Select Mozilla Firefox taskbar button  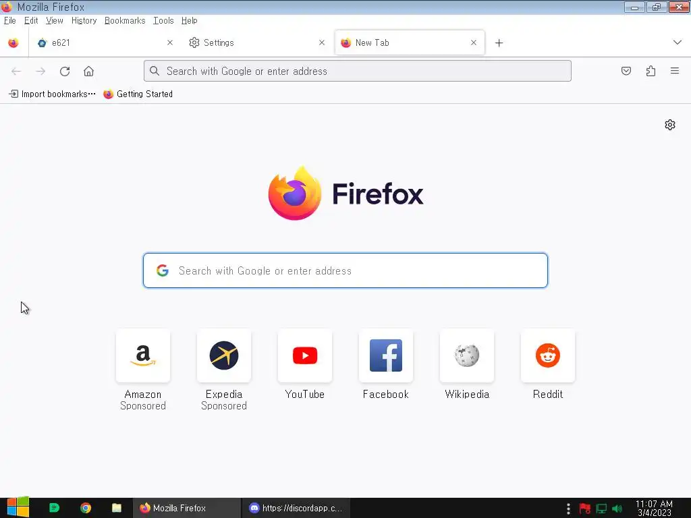tap(187, 508)
